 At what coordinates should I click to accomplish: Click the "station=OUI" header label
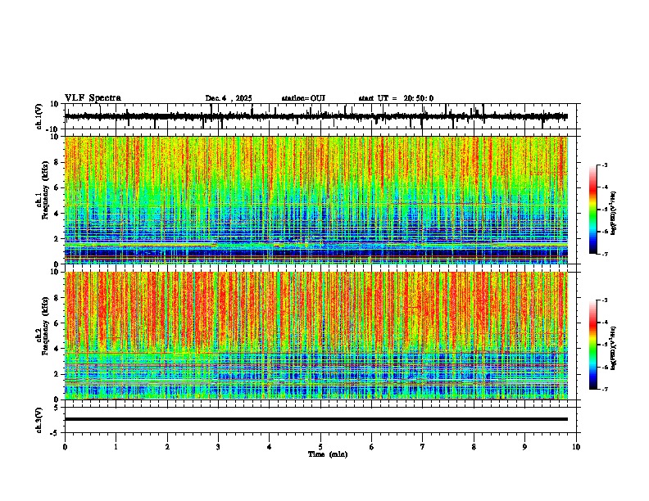(x=303, y=98)
